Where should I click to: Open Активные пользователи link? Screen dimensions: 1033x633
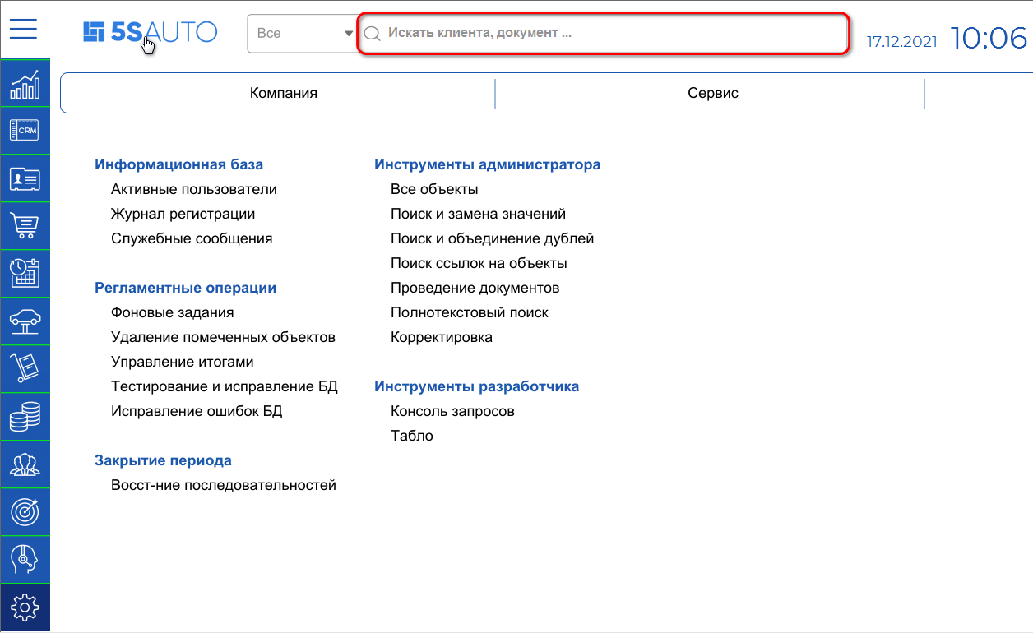[193, 189]
